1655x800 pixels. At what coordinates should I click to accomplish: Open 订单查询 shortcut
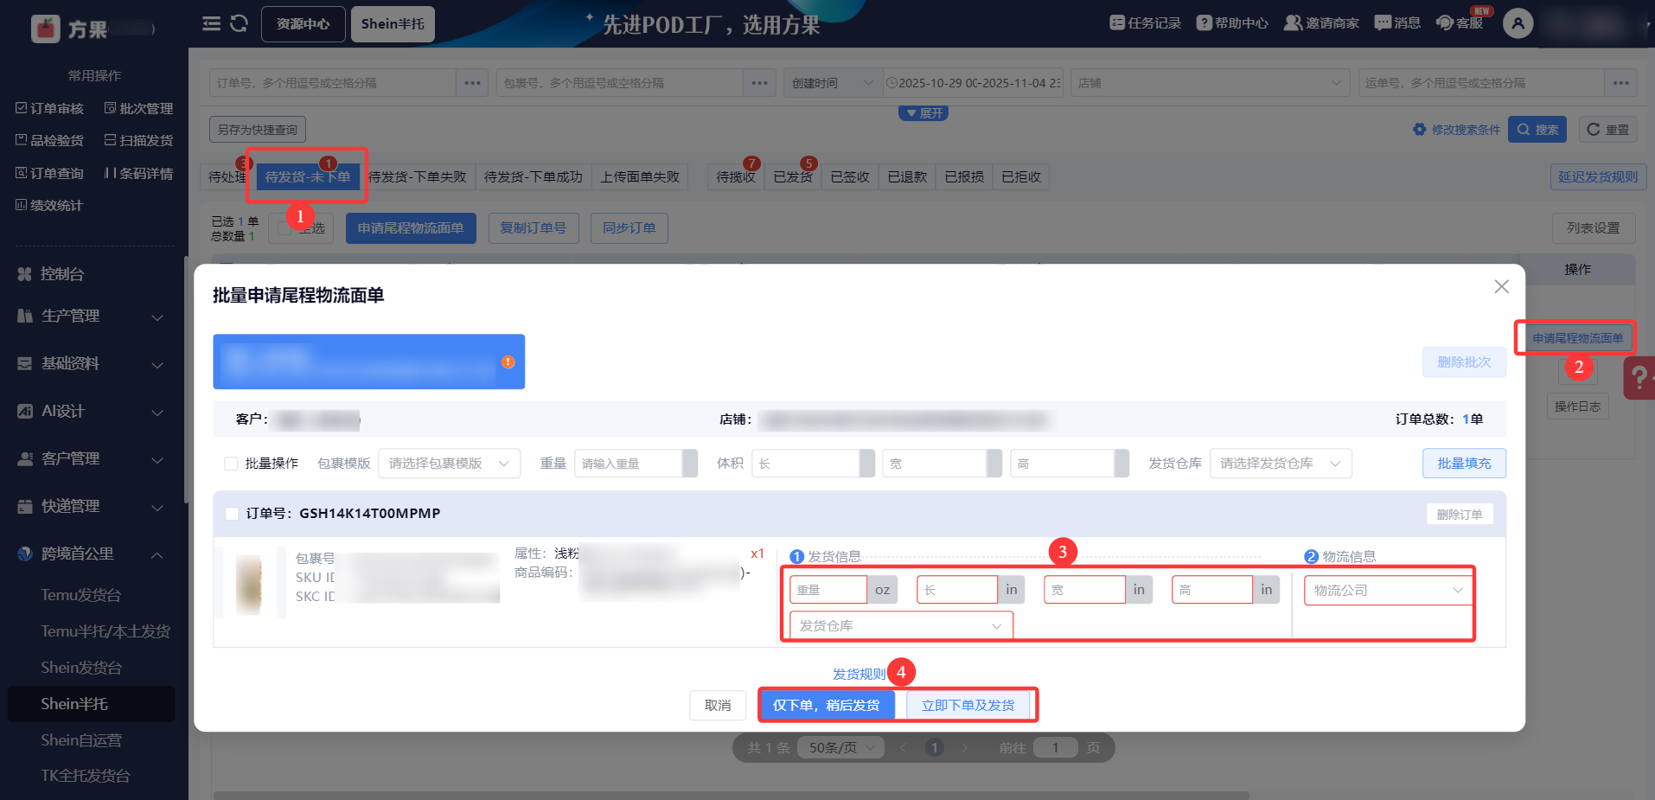50,173
